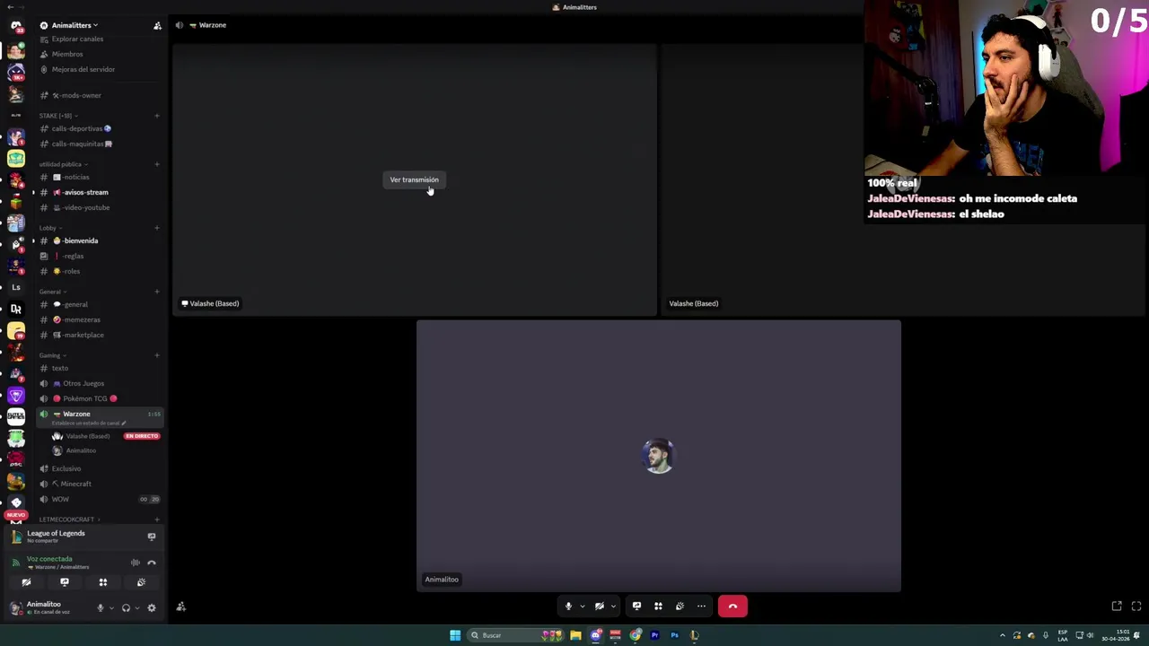Image resolution: width=1149 pixels, height=646 pixels.
Task: Toggle microphone mute in call controls
Action: tap(568, 607)
